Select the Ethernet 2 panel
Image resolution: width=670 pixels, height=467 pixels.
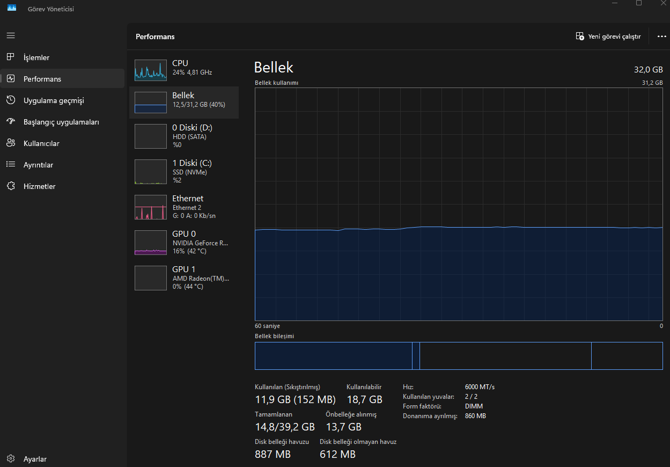184,207
